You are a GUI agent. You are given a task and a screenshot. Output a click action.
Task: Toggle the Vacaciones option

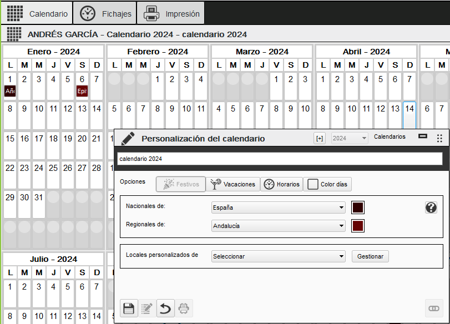(x=233, y=184)
